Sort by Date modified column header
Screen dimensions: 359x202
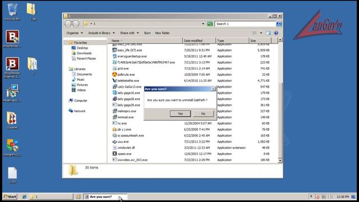199,41
